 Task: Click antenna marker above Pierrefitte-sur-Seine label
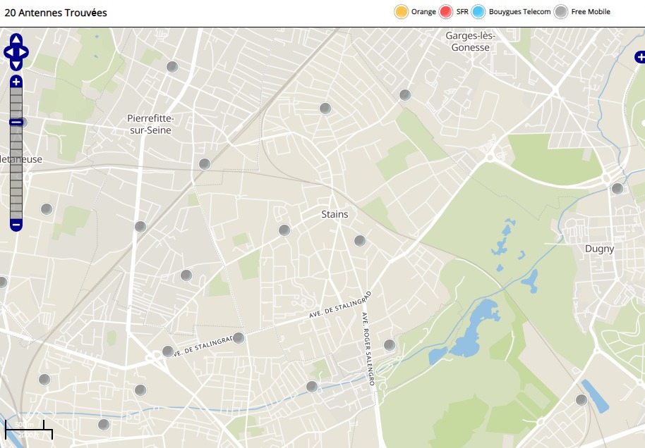point(171,67)
